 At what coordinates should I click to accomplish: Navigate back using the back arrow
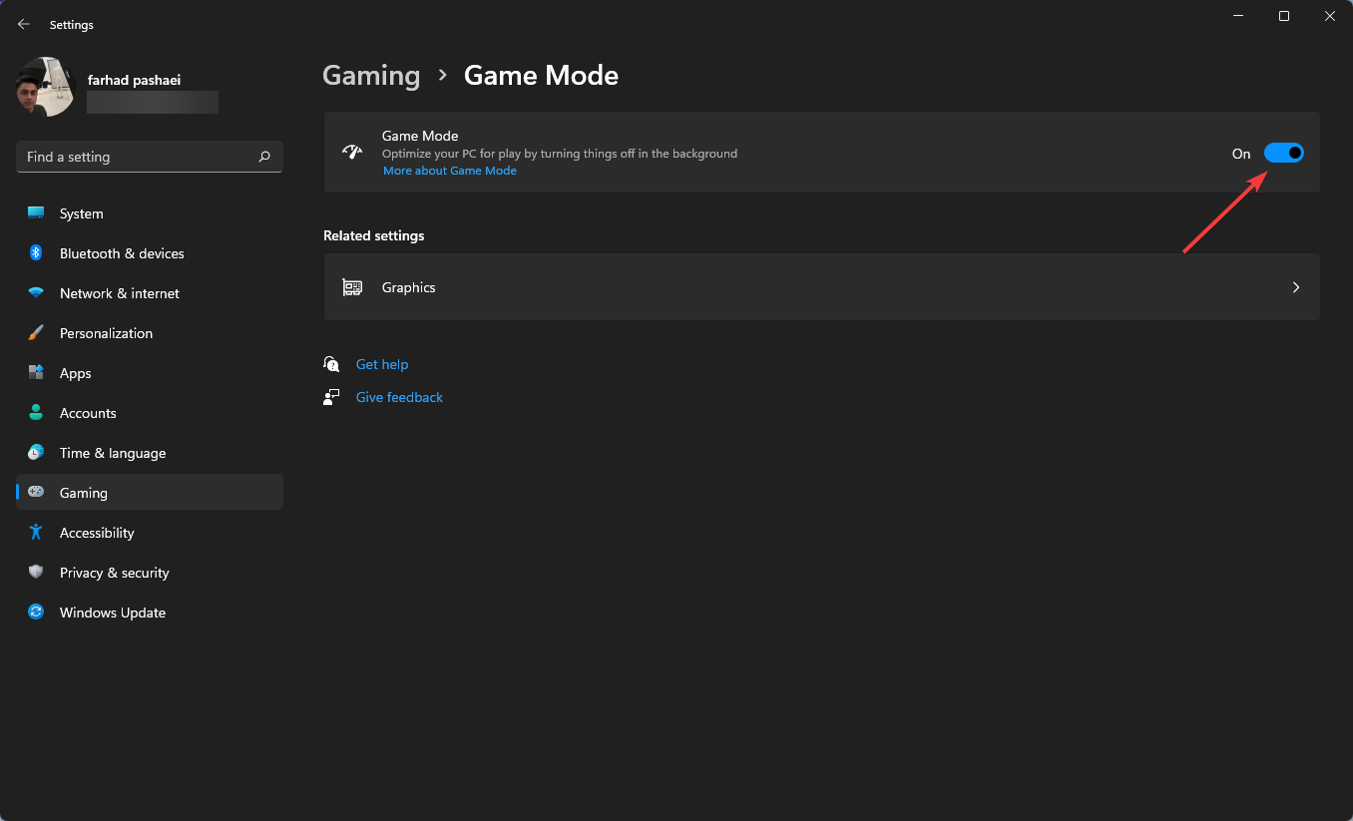point(23,24)
